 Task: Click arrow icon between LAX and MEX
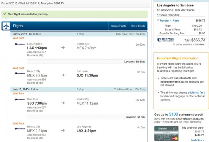(x=63, y=48)
